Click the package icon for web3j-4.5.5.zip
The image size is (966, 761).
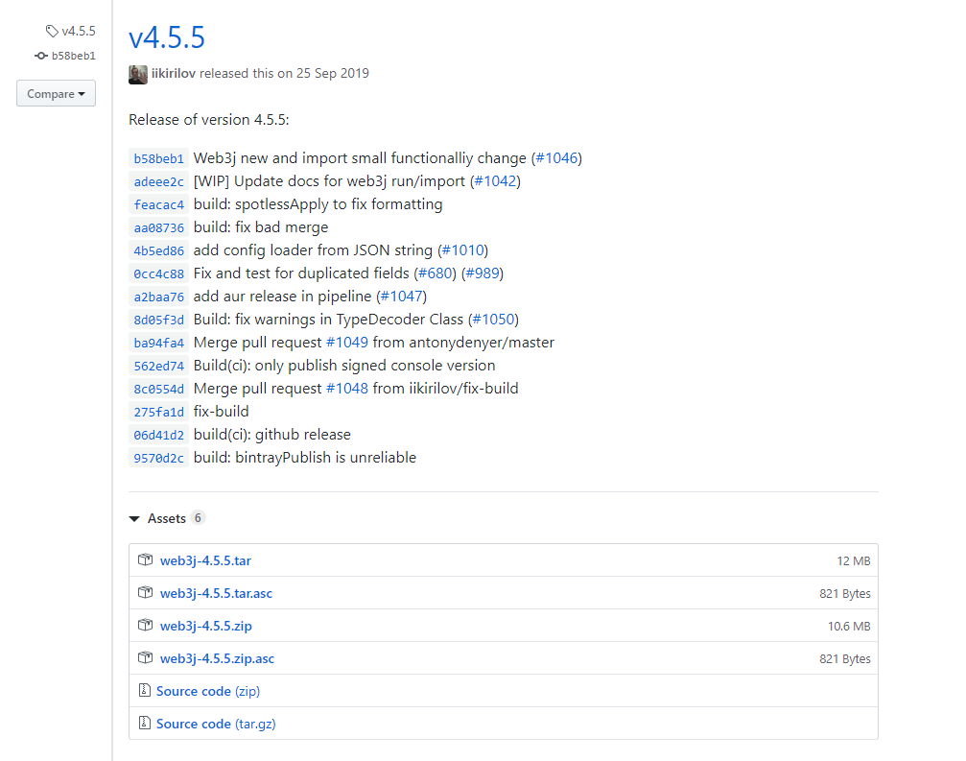[146, 626]
